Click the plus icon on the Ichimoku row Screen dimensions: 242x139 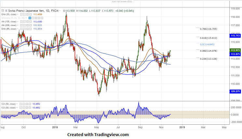[39, 18]
